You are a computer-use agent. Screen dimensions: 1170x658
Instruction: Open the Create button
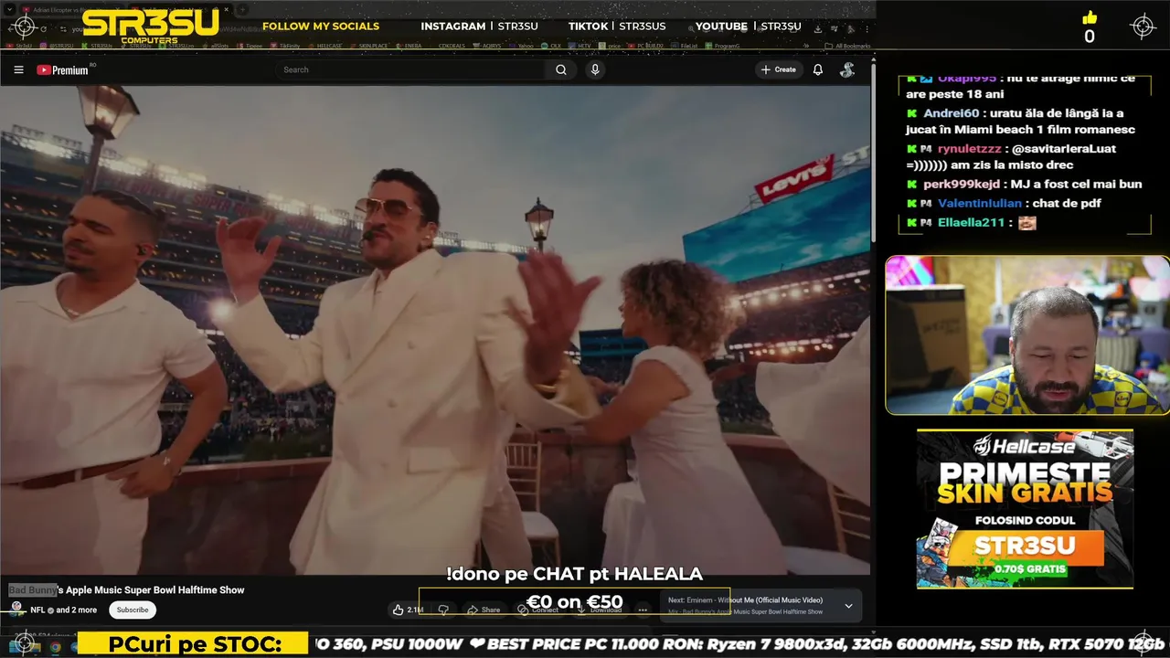(779, 69)
